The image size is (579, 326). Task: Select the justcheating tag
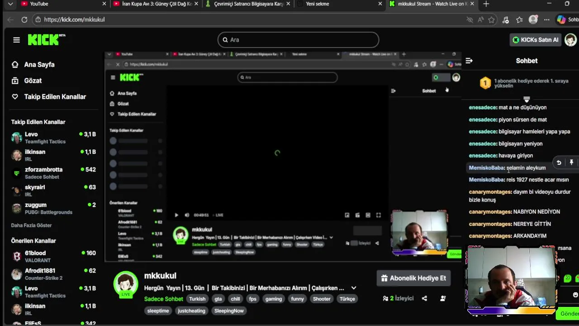[x=191, y=311]
